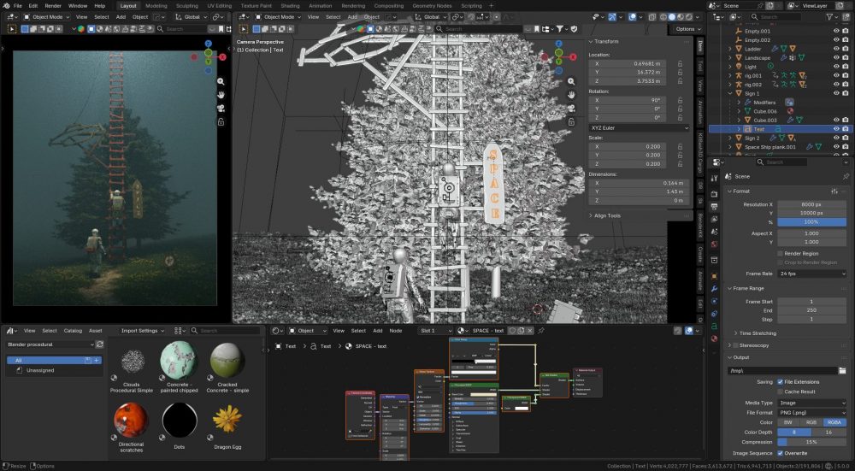Open the XYZ Euler rotation mode dropdown
This screenshot has height=471, width=855.
[x=638, y=128]
